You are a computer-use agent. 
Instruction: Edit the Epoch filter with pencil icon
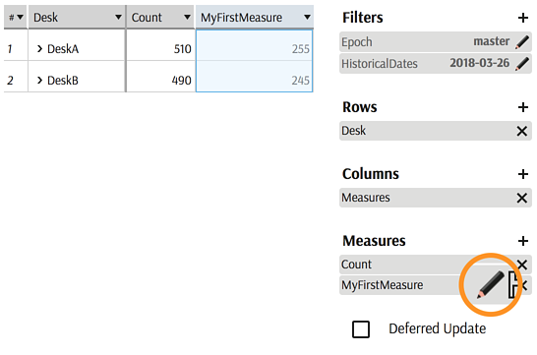tap(522, 42)
